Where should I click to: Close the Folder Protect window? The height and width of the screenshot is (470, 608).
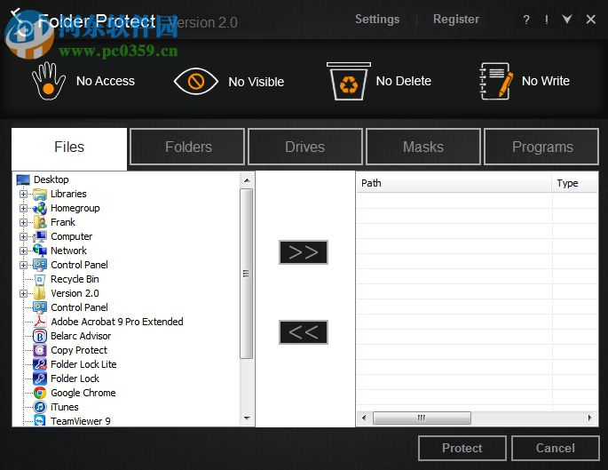pyautogui.click(x=590, y=19)
